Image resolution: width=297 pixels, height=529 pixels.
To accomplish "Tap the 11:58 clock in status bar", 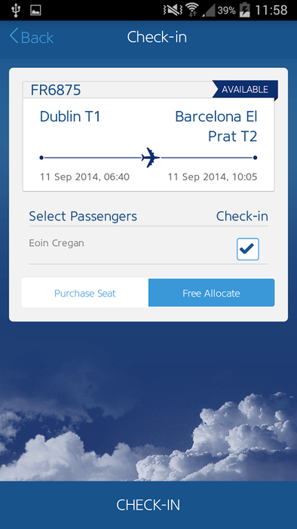I will coord(271,11).
